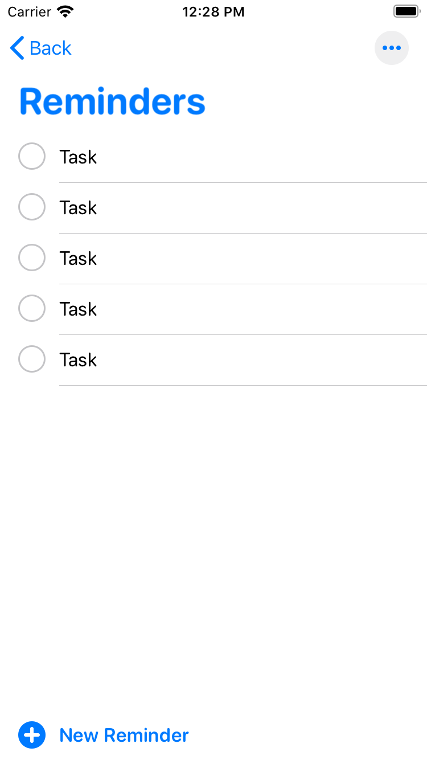Tap the fourth Task title
427x760 pixels.
(78, 309)
